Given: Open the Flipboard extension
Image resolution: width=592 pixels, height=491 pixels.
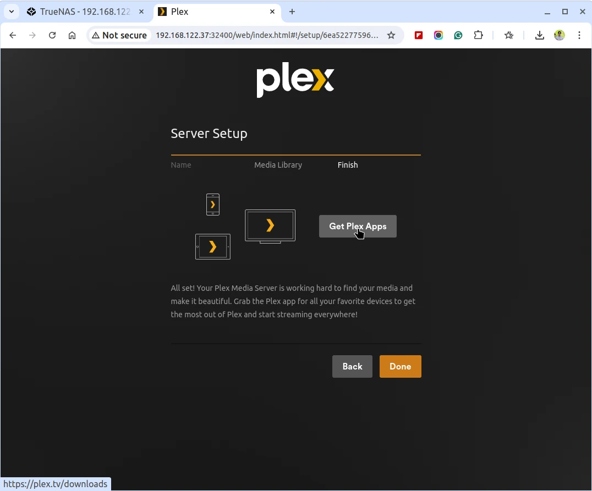Looking at the screenshot, I should (418, 35).
